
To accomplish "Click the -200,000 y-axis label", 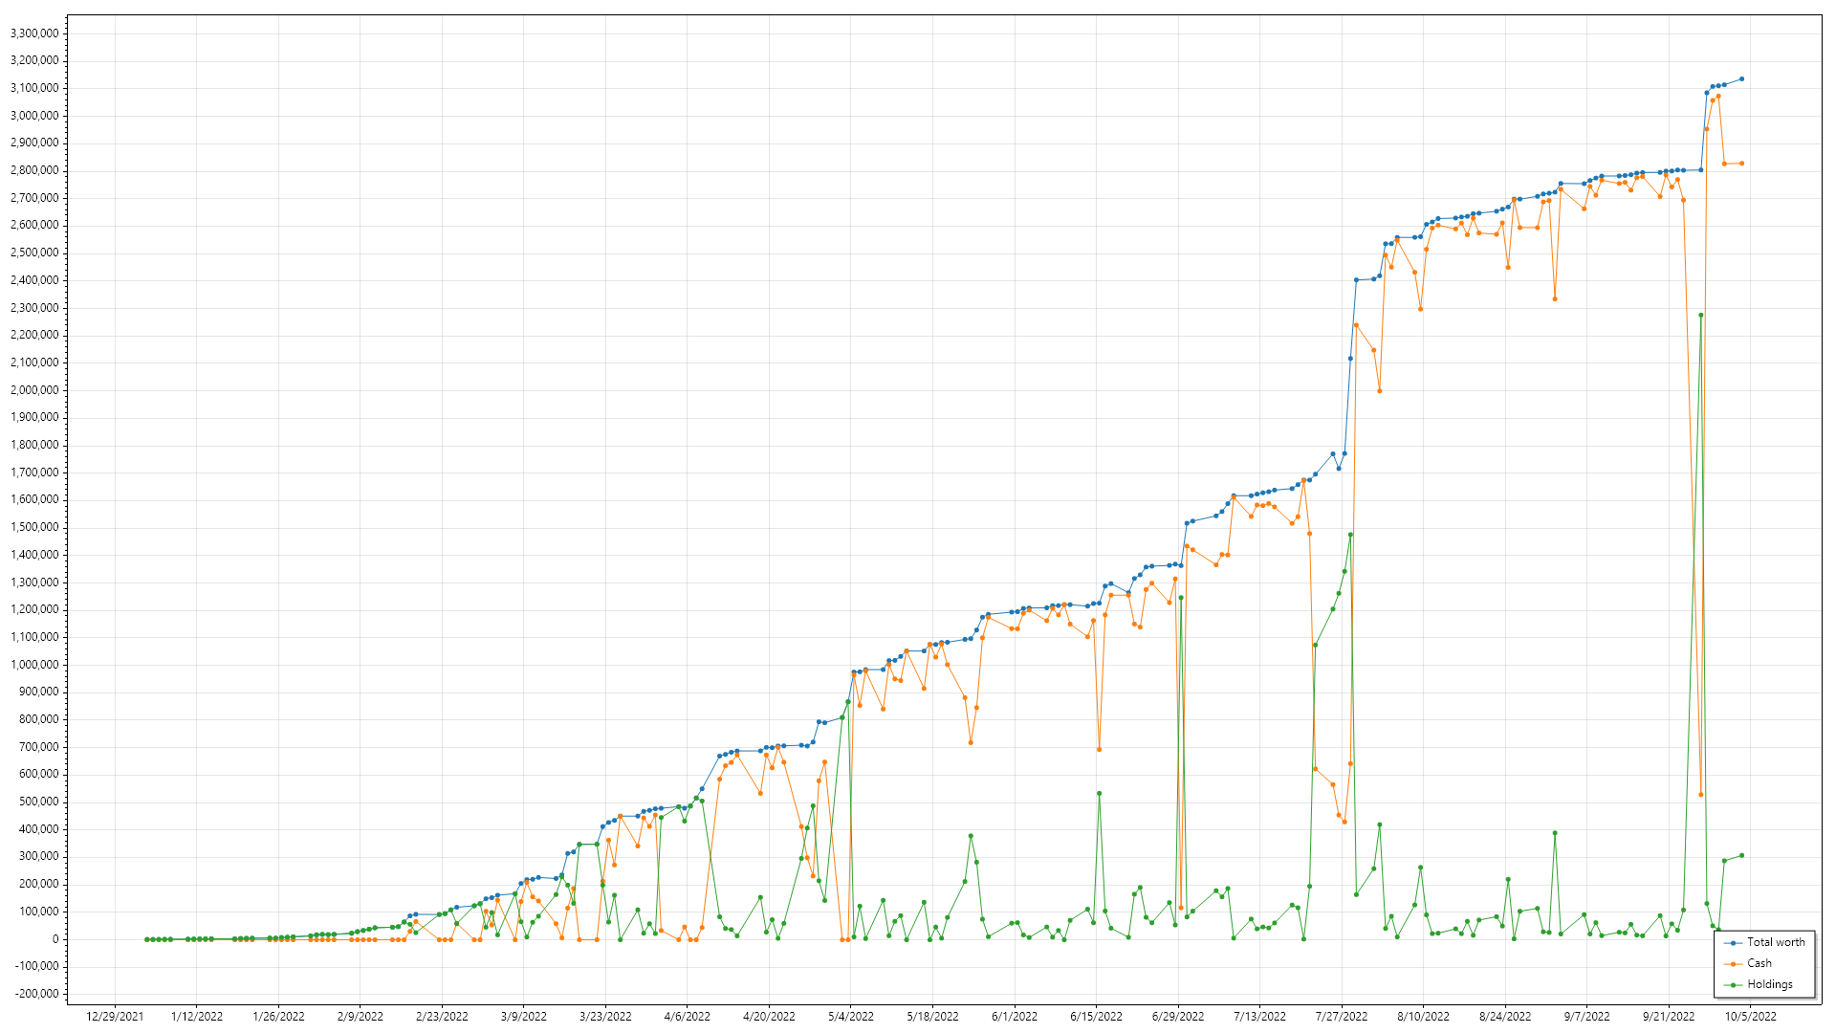I will coord(36,994).
